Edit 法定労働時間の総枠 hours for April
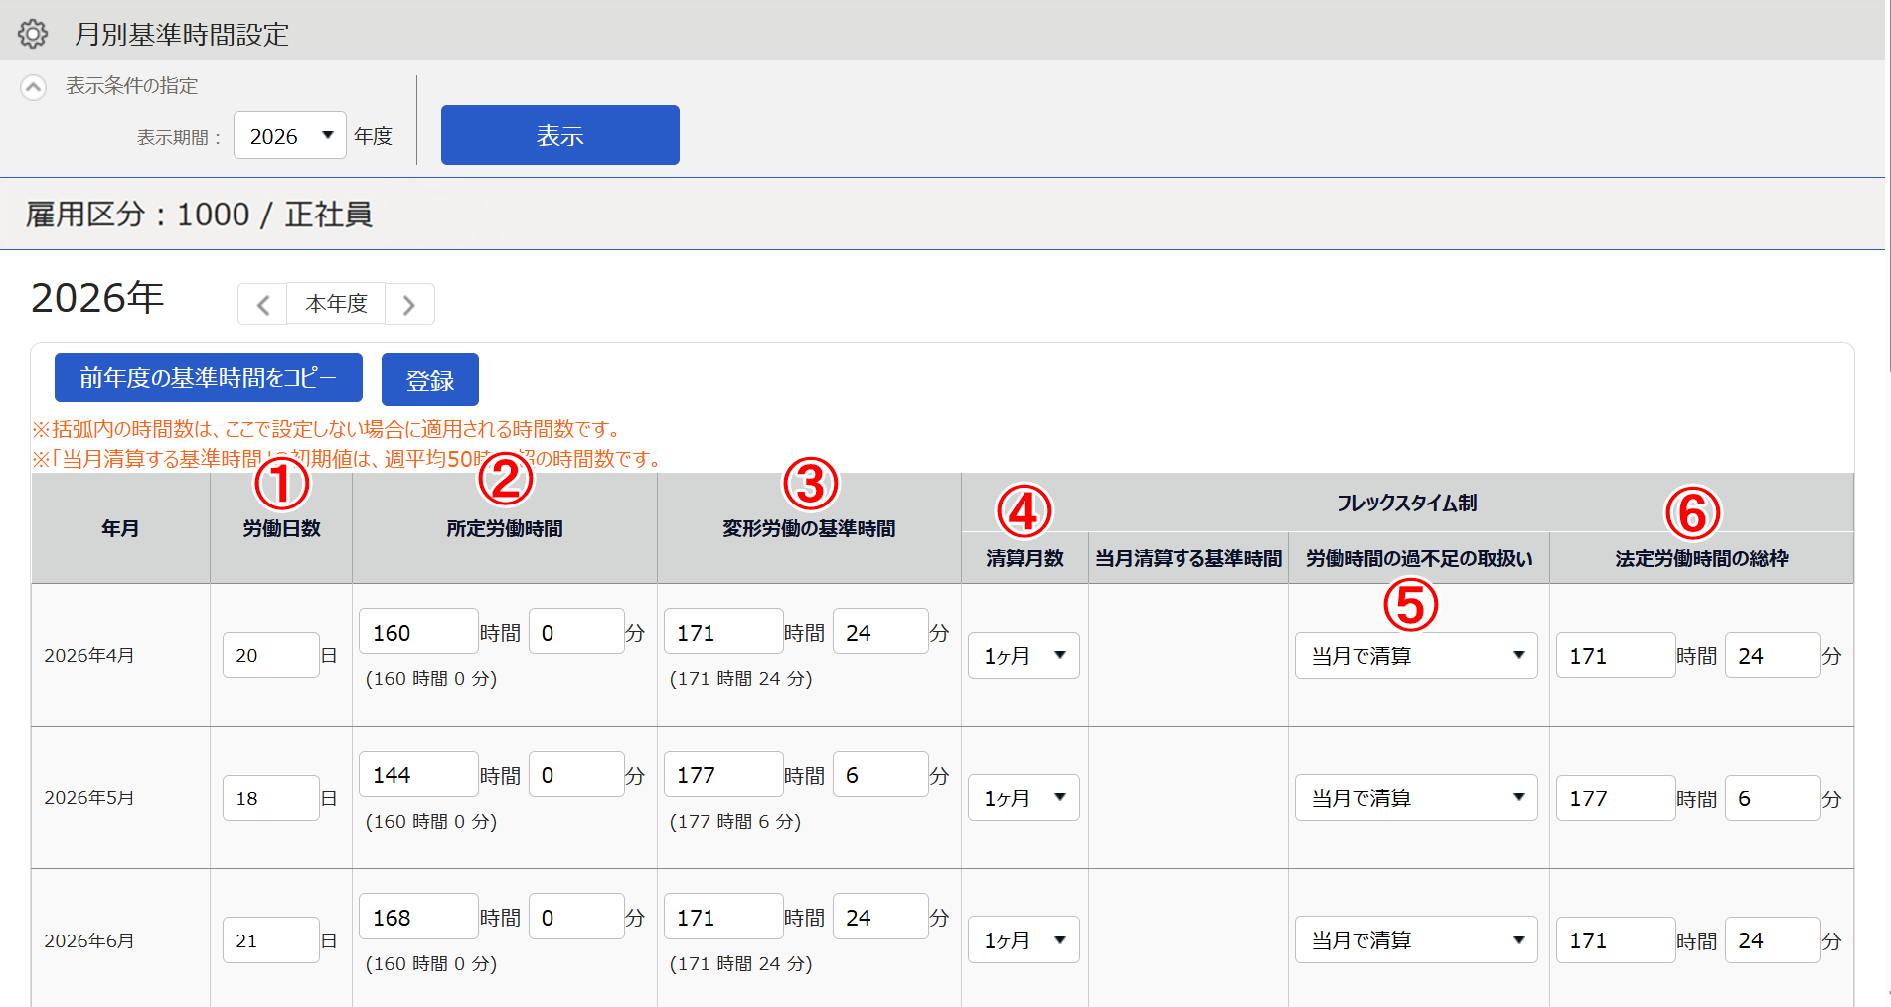 [x=1616, y=655]
